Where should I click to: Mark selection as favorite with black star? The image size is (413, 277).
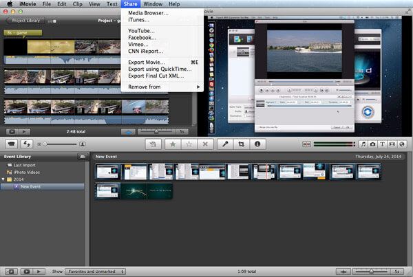point(173,144)
